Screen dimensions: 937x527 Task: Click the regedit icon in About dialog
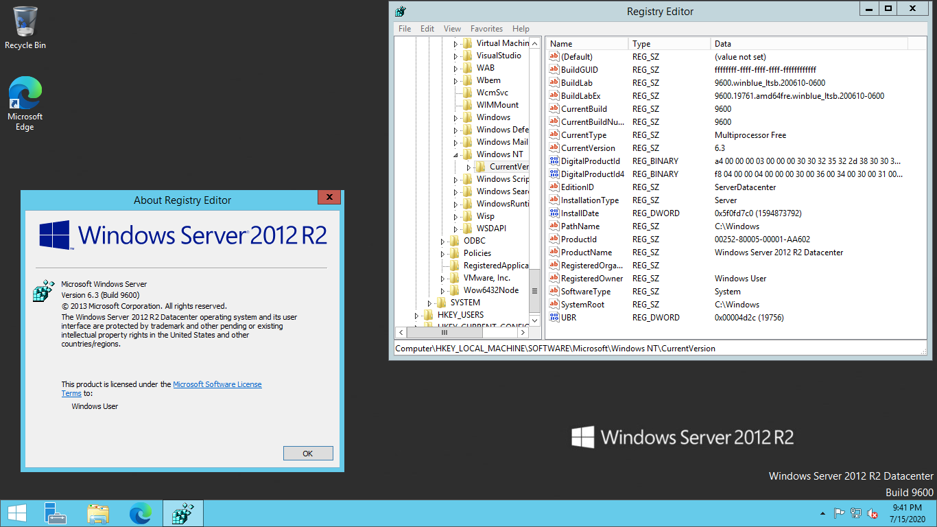click(43, 290)
